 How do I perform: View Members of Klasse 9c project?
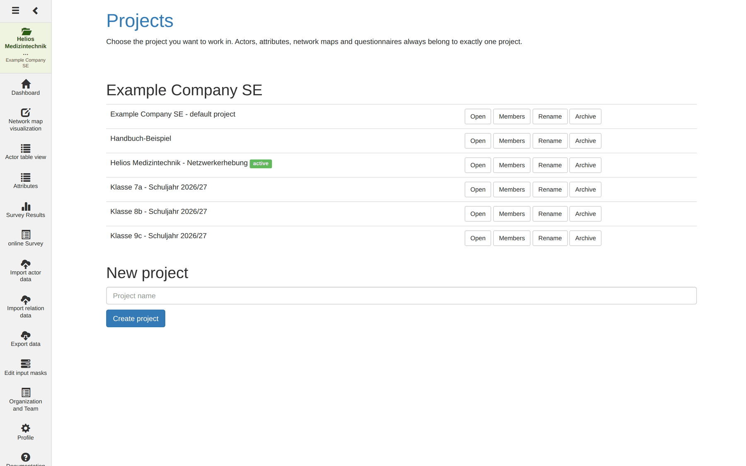pos(512,238)
